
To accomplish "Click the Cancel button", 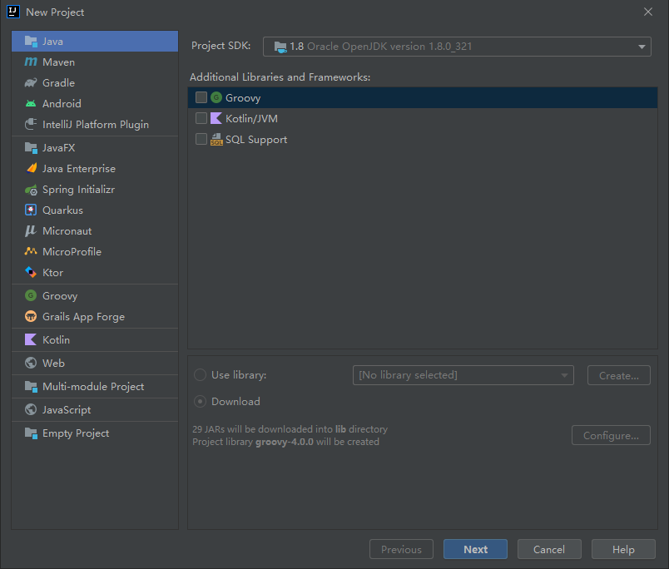I will pyautogui.click(x=549, y=549).
